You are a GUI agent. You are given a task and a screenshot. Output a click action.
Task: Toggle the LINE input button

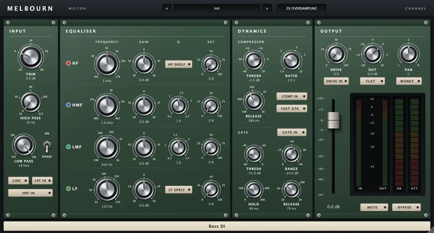(19, 181)
